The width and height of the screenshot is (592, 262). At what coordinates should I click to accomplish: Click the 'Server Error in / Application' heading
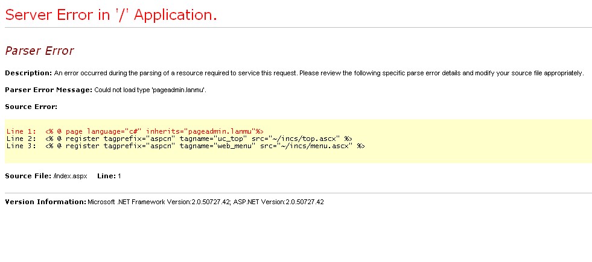coord(110,16)
